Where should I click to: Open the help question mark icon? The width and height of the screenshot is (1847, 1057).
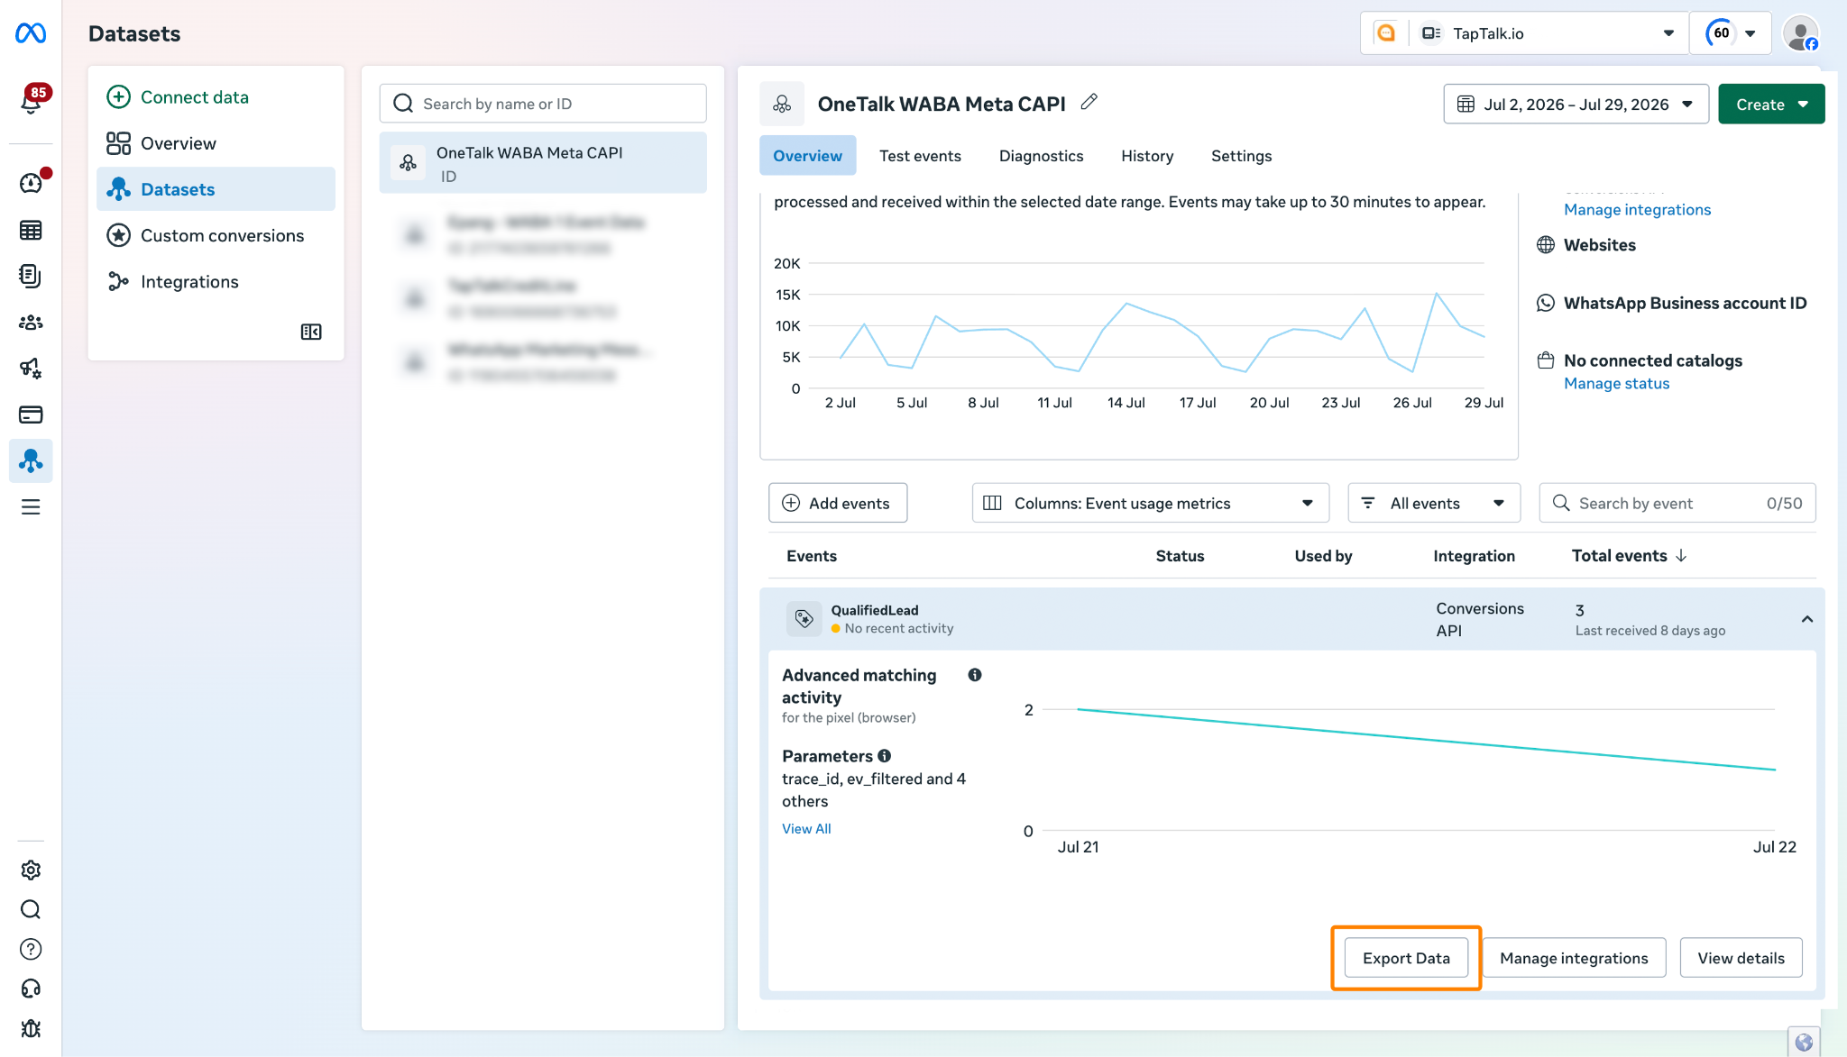(31, 949)
